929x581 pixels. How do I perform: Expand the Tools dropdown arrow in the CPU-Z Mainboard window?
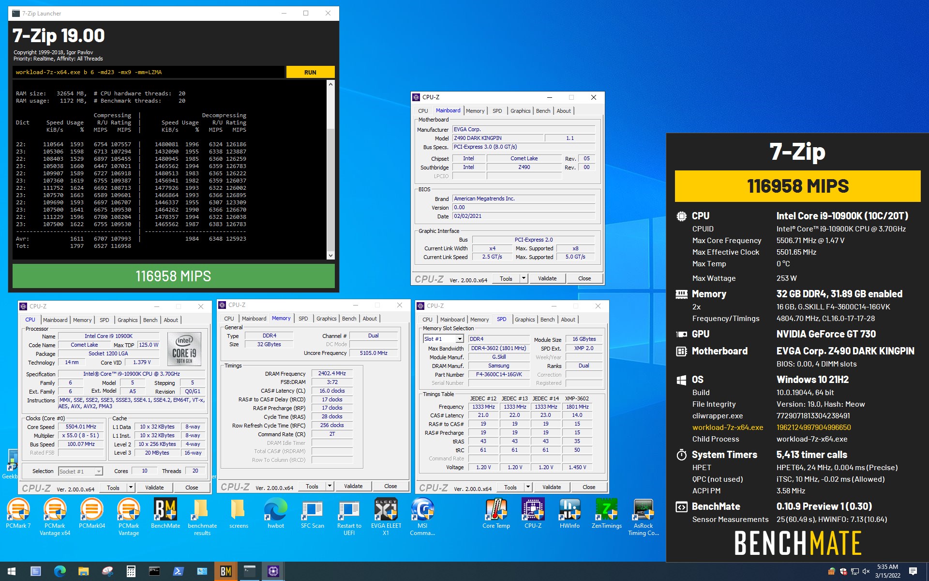click(524, 278)
